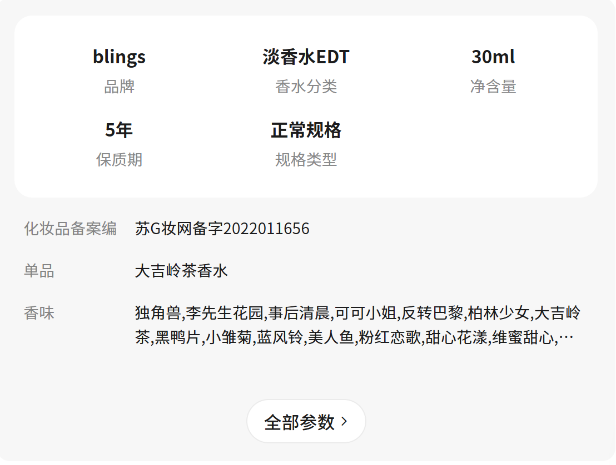Click the 全部参数 button

[x=299, y=422]
